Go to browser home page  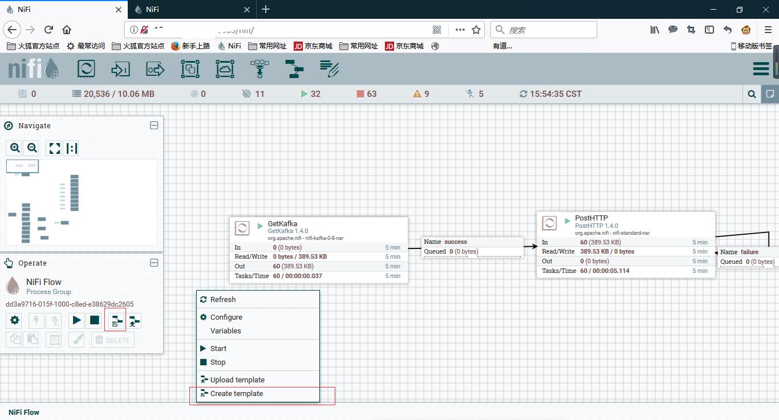click(67, 30)
